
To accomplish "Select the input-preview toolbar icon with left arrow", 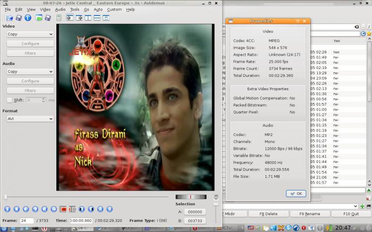I will [x=70, y=18].
